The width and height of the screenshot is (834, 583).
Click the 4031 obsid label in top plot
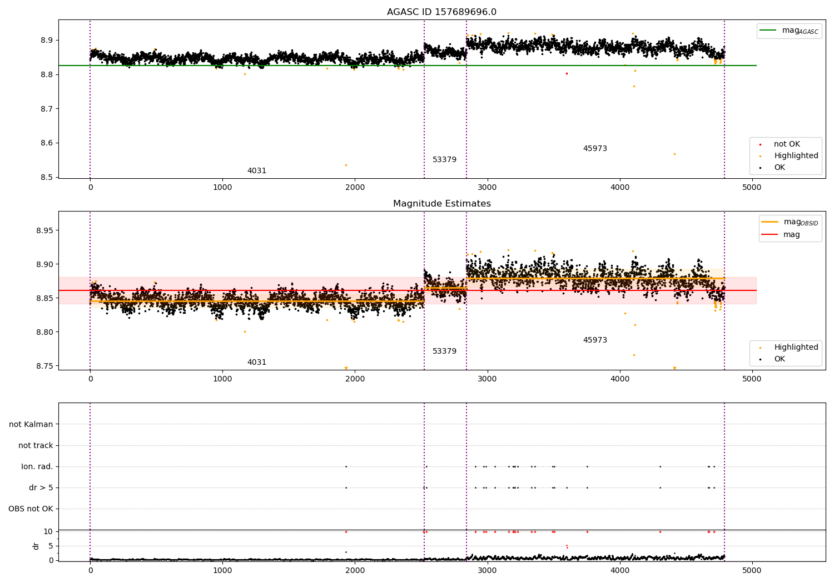tap(257, 171)
